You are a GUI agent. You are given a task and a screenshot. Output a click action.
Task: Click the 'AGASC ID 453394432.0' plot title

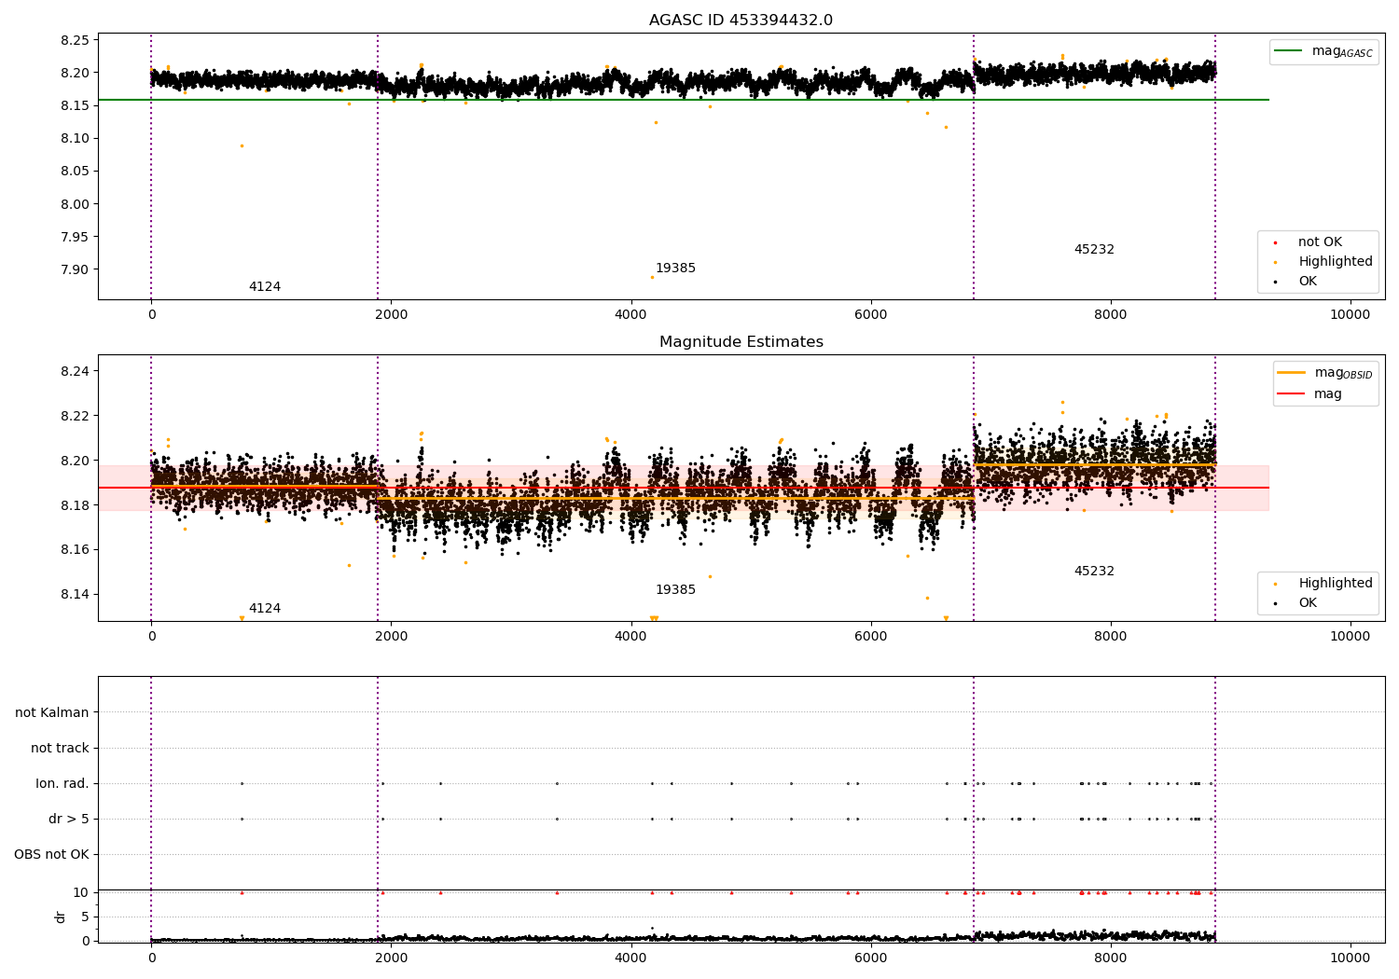(741, 21)
